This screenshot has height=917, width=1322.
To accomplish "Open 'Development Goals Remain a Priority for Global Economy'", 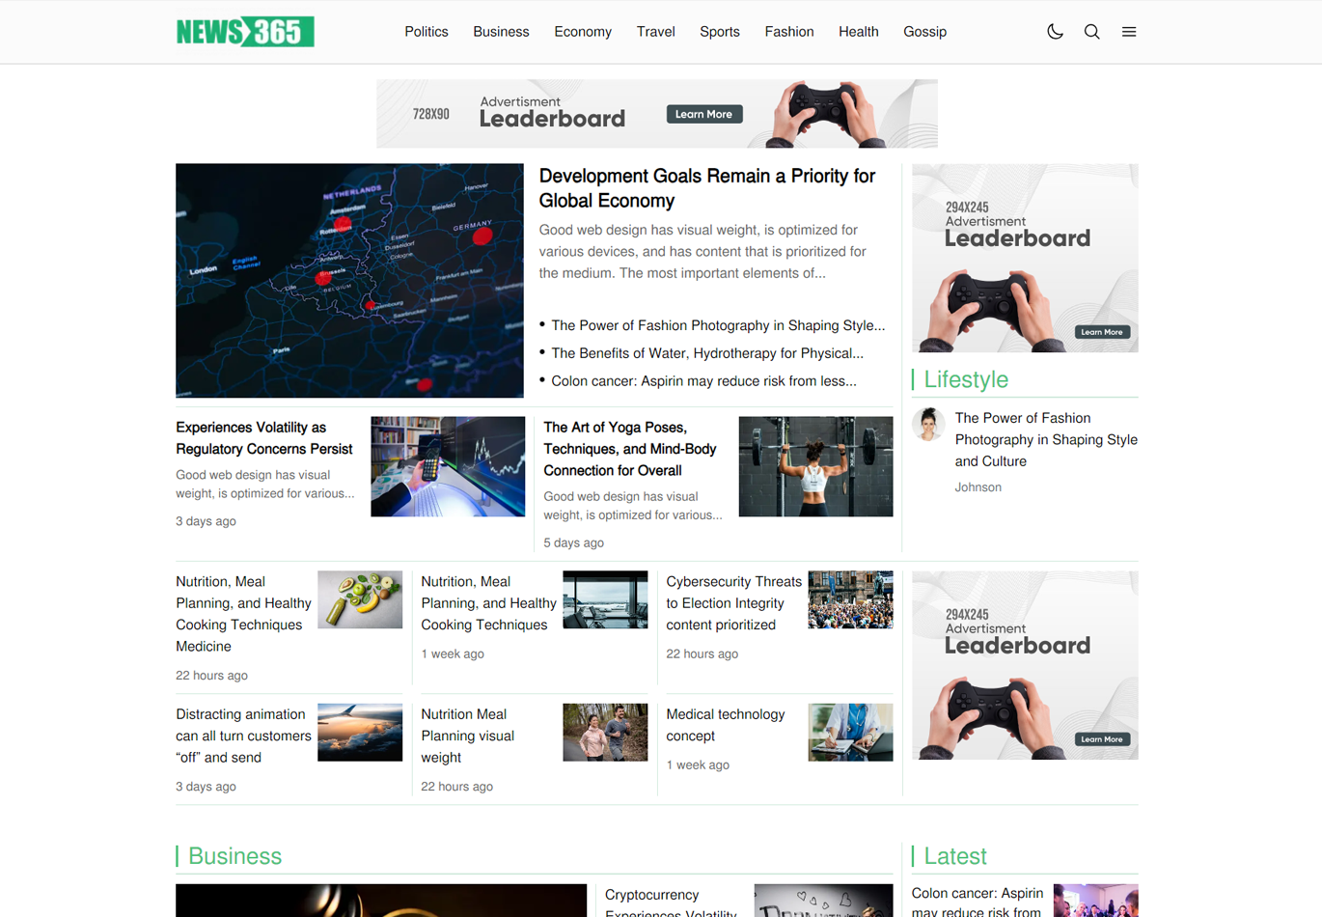I will pyautogui.click(x=706, y=188).
